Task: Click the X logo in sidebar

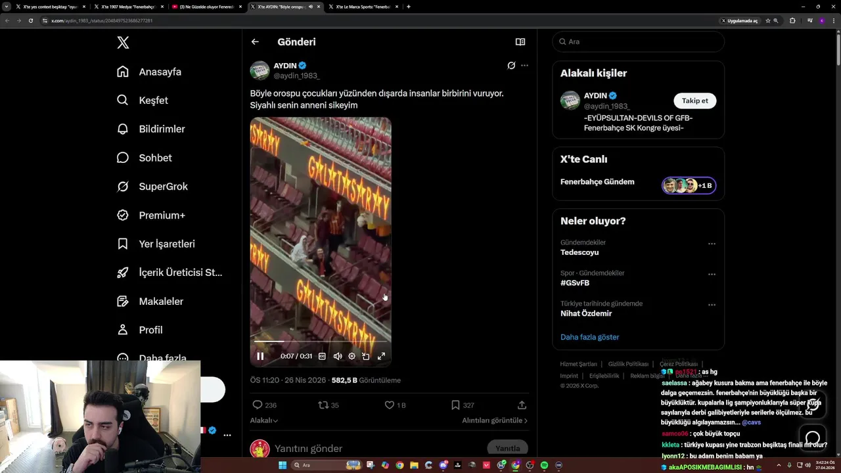Action: [x=123, y=43]
